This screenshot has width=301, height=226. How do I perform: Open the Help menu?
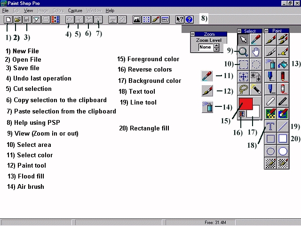[x=110, y=10]
